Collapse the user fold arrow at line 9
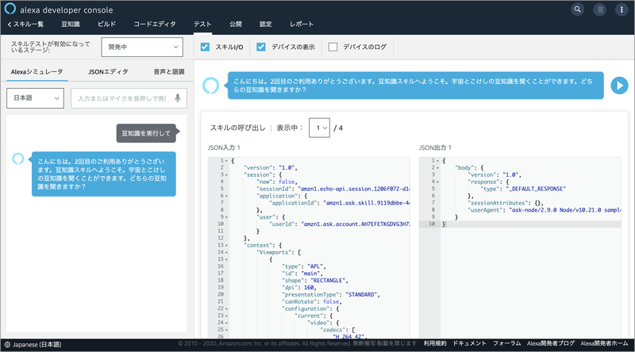This screenshot has height=352, width=635. tap(226, 217)
